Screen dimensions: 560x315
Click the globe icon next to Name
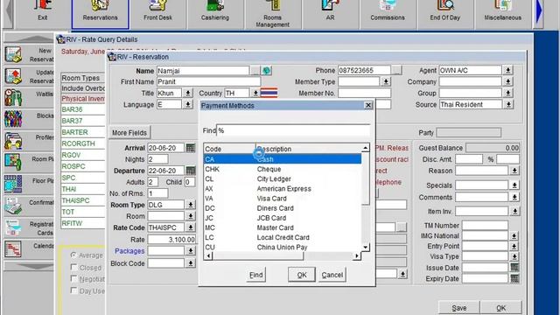click(266, 71)
